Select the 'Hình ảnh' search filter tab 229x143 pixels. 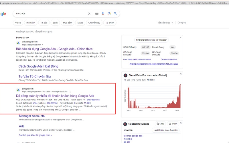click(31, 23)
